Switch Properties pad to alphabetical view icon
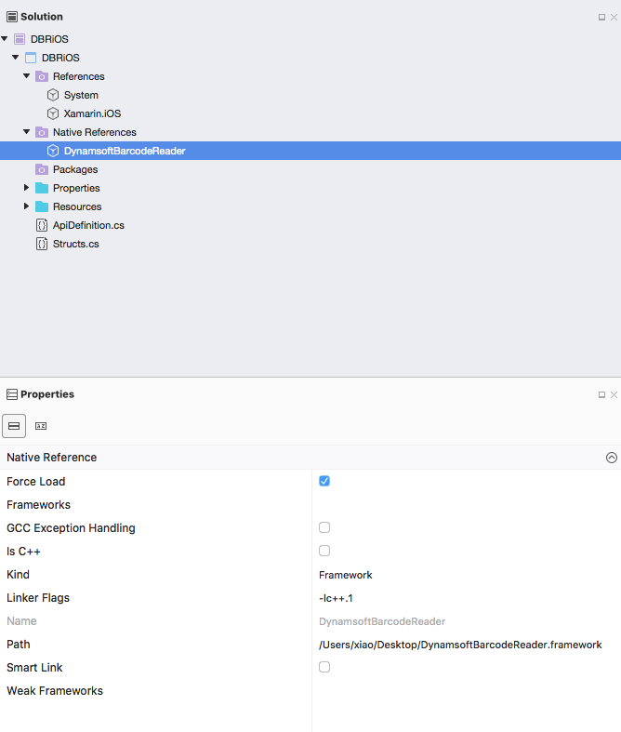 [41, 426]
